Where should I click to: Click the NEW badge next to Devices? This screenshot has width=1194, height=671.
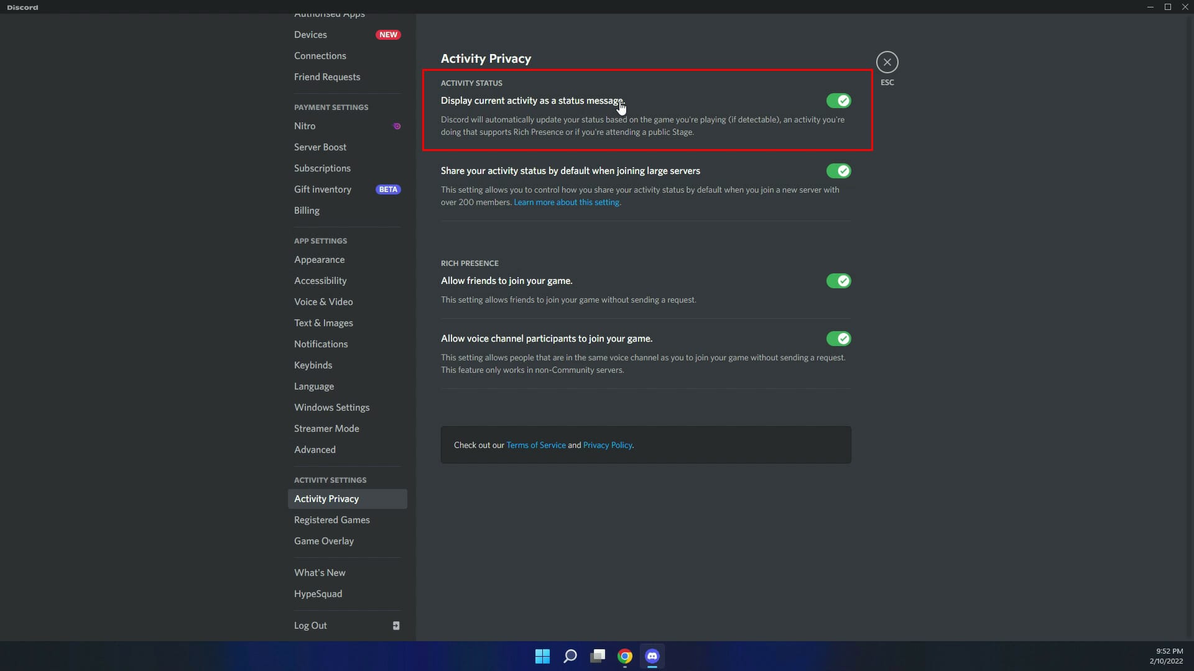point(388,34)
